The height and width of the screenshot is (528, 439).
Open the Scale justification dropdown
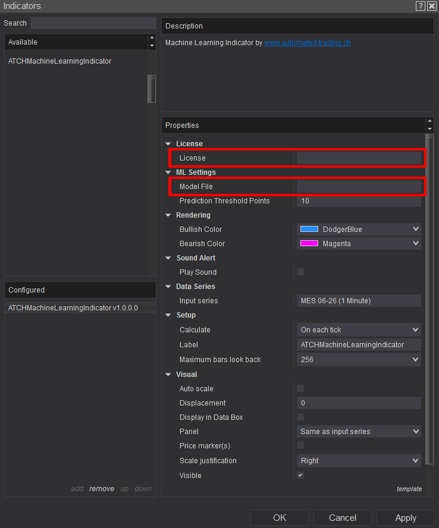click(x=359, y=460)
